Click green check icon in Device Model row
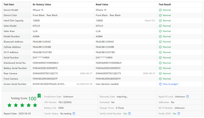Screen dimensions: 204x118 point(160,10)
